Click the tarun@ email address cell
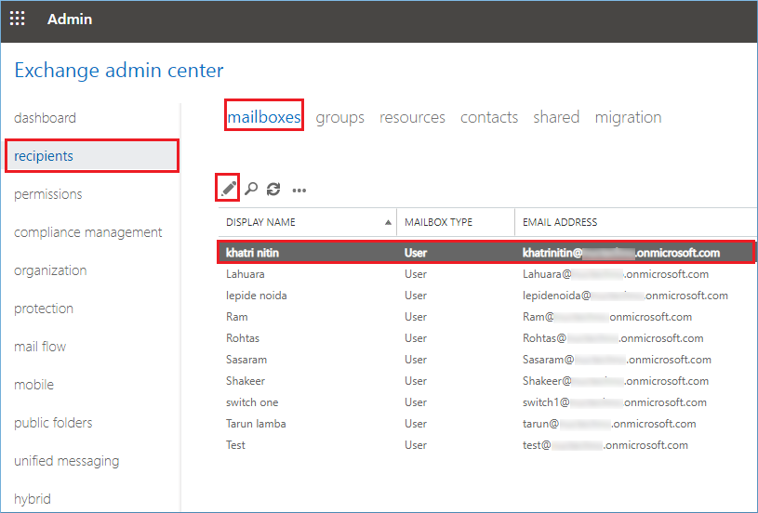The width and height of the screenshot is (758, 513). pos(609,424)
